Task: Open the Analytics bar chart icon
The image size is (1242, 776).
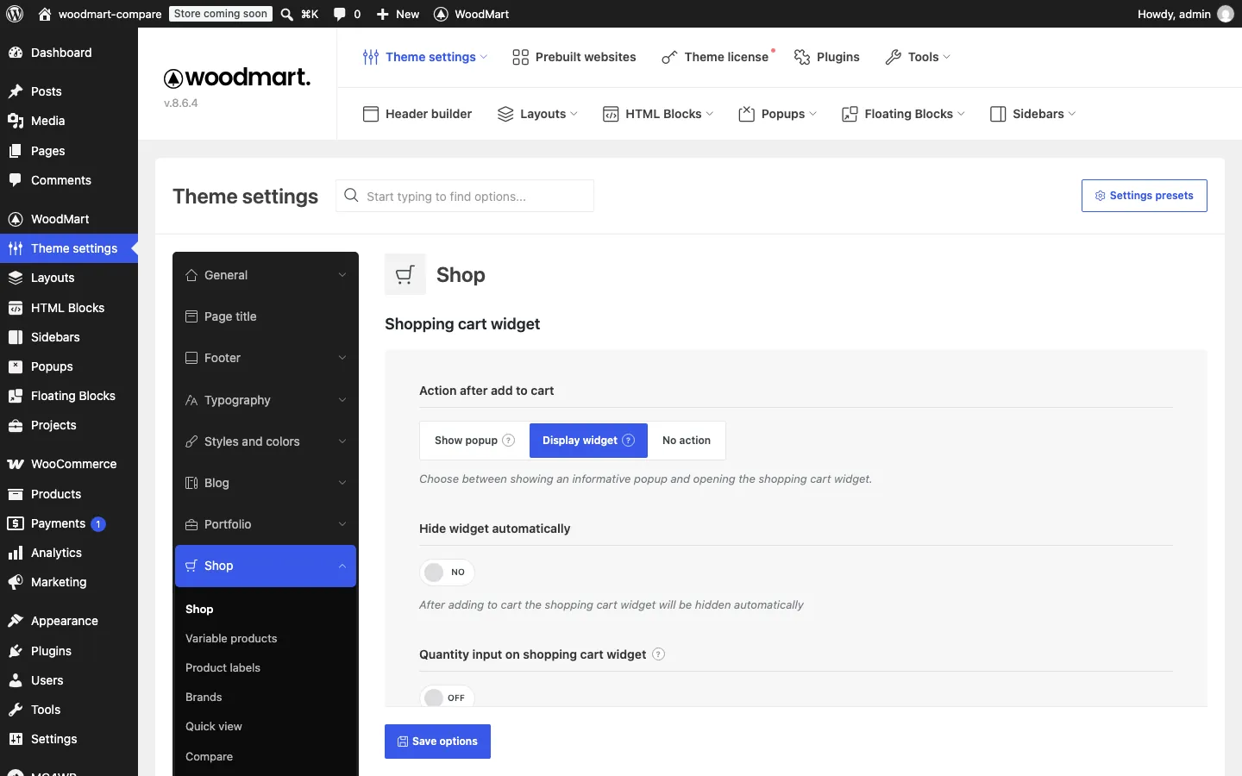Action: (x=16, y=553)
